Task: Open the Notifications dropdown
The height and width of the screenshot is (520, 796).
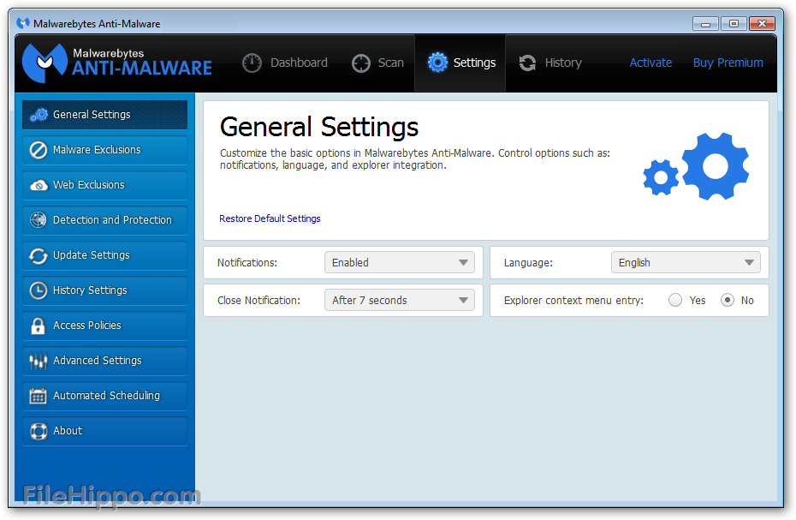Action: pyautogui.click(x=399, y=262)
